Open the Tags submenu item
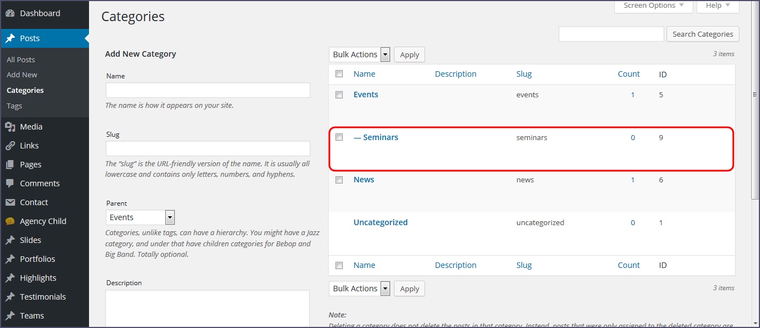Viewport: 760px width, 328px height. click(14, 106)
